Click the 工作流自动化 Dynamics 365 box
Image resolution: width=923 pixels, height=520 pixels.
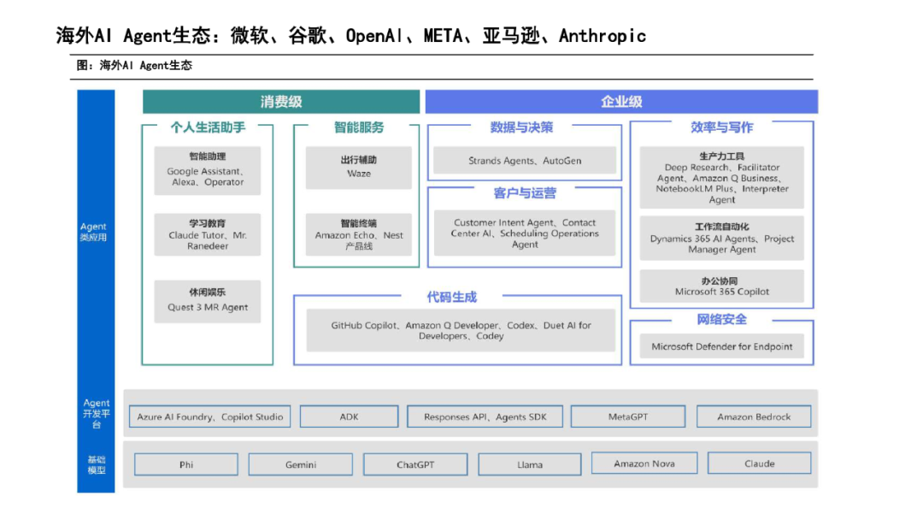click(x=721, y=238)
